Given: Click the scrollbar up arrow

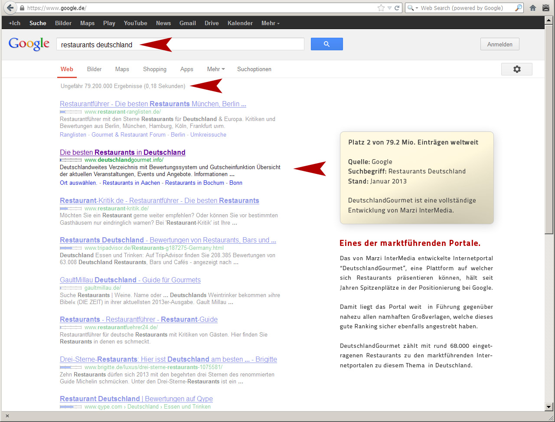Looking at the screenshot, I should tap(549, 20).
